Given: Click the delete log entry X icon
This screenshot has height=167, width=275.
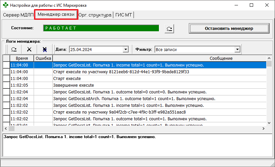Looking at the screenshot, I should tap(29, 49).
